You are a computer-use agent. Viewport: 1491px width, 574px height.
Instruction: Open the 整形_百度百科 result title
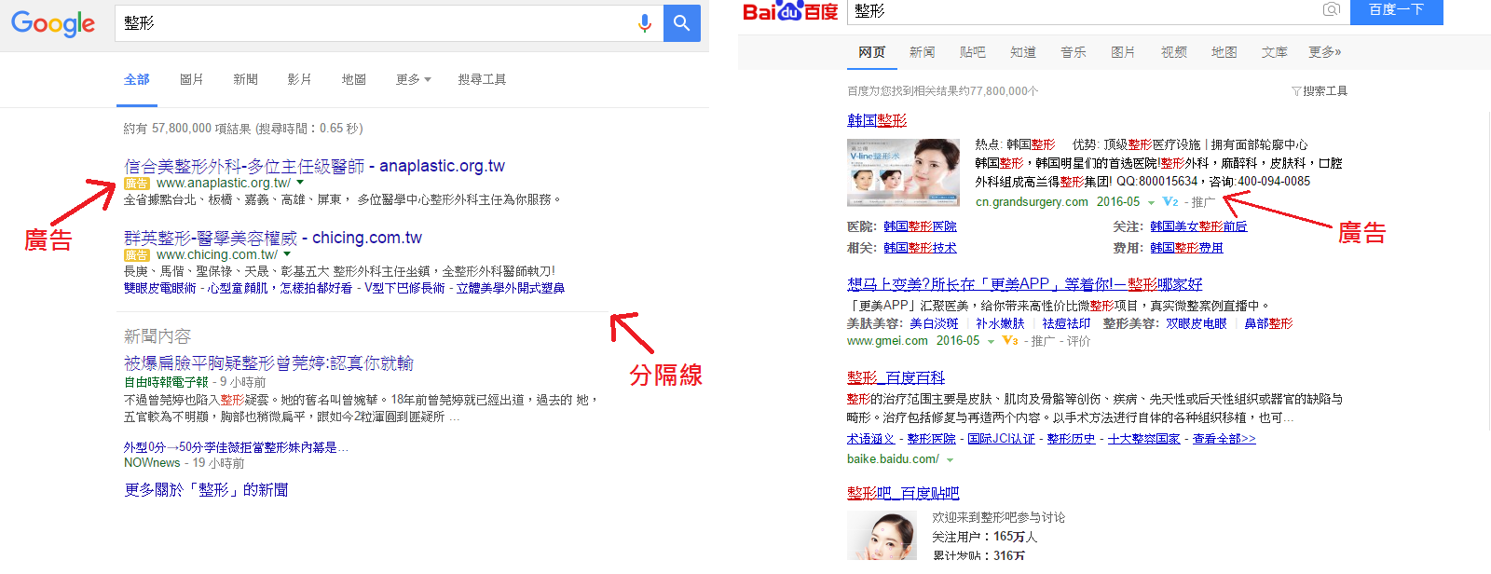pos(896,377)
